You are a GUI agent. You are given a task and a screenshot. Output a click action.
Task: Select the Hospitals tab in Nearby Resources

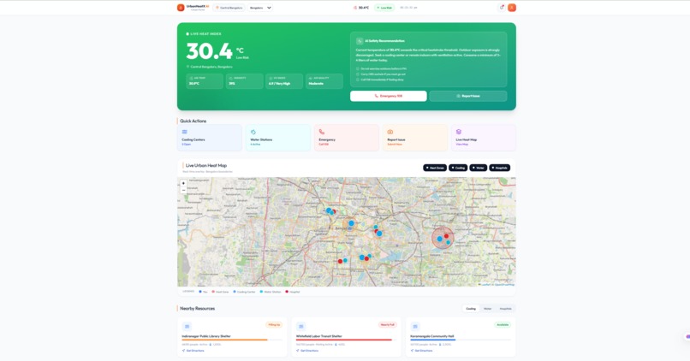[505, 309]
